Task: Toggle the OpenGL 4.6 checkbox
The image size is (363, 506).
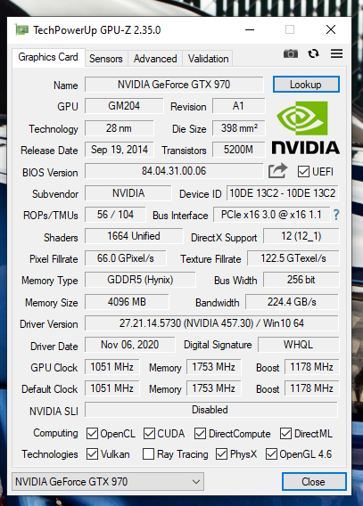Action: pyautogui.click(x=271, y=454)
